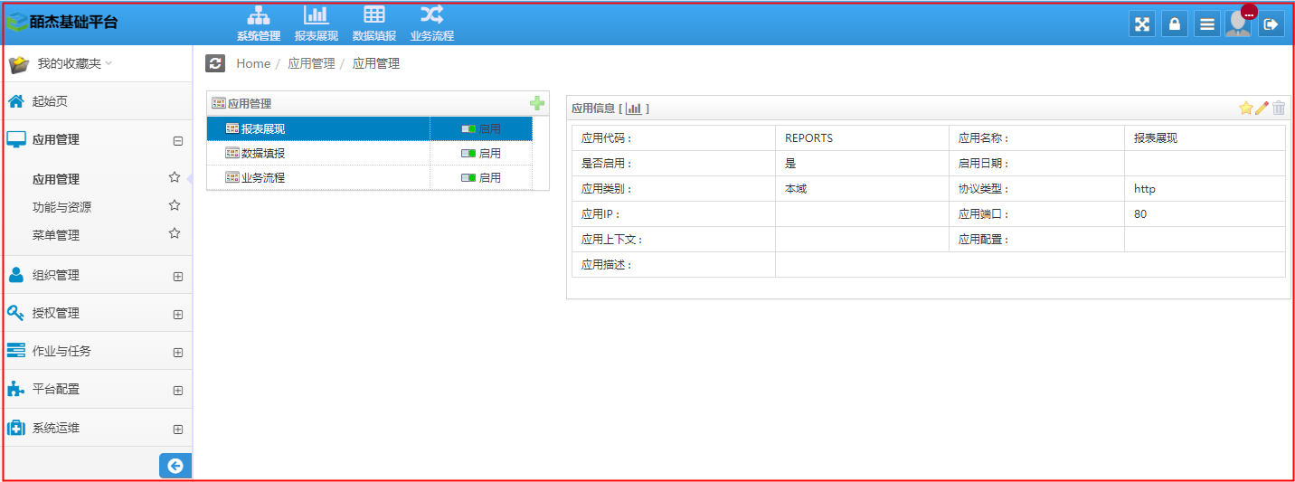Click the green plus add application icon

(x=537, y=104)
